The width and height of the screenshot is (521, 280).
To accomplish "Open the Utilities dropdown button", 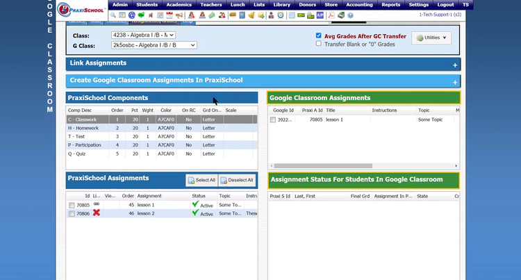I will [431, 38].
